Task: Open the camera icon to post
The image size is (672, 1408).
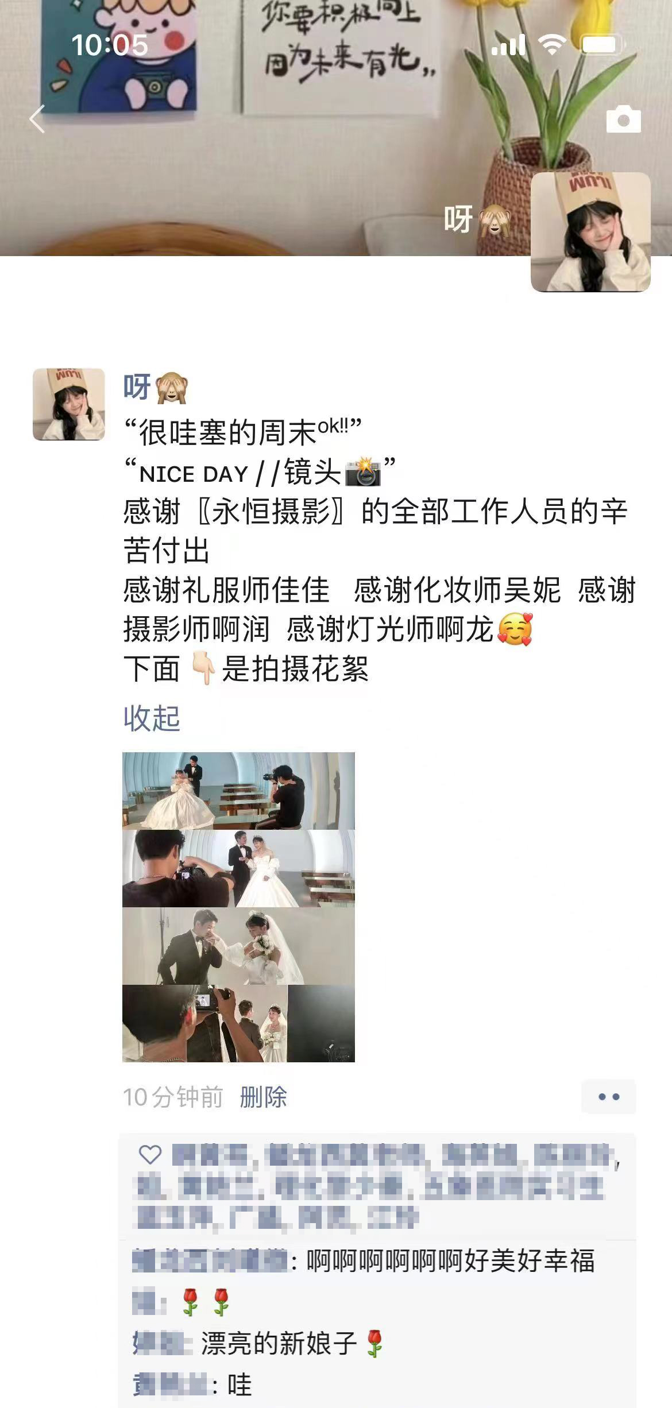Action: [x=623, y=119]
